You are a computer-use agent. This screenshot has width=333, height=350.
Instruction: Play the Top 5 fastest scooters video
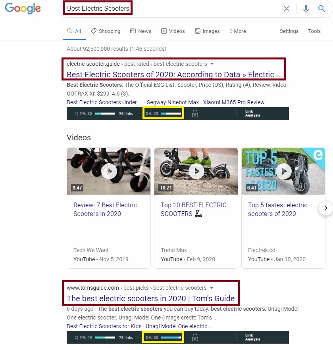coord(284,171)
